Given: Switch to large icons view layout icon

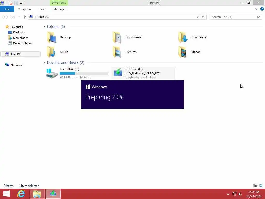Looking at the screenshot, I should [261, 186].
